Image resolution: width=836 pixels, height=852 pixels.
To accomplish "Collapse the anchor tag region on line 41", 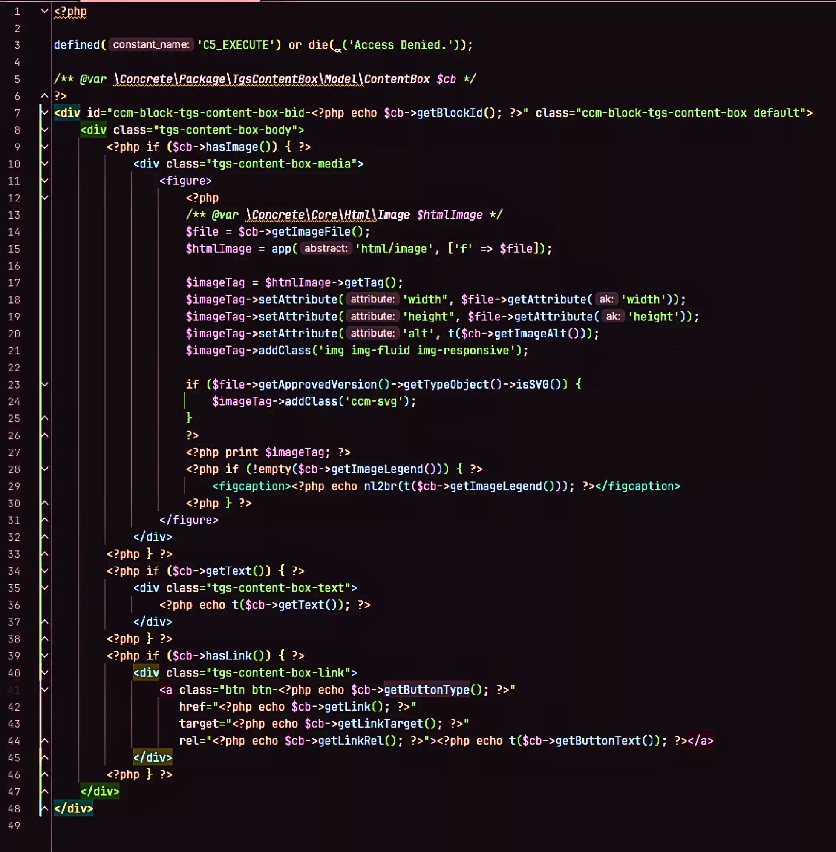I will pos(44,690).
